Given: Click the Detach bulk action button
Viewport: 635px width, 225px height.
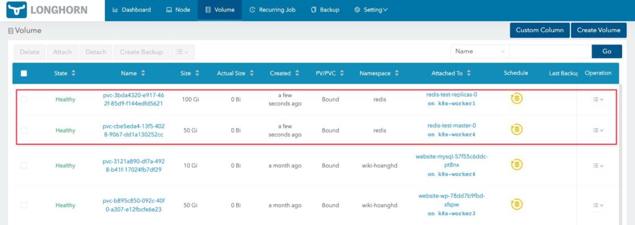Looking at the screenshot, I should pyautogui.click(x=96, y=52).
